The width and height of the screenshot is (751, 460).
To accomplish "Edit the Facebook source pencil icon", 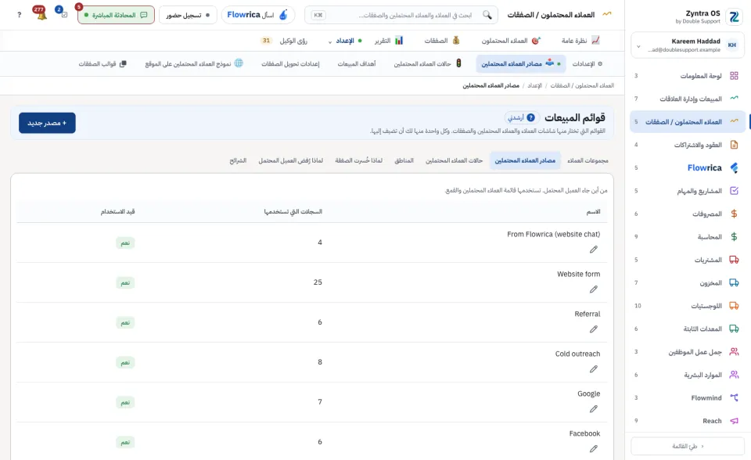I will (594, 448).
